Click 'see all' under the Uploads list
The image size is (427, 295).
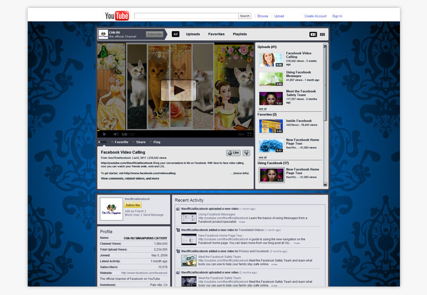click(x=263, y=109)
